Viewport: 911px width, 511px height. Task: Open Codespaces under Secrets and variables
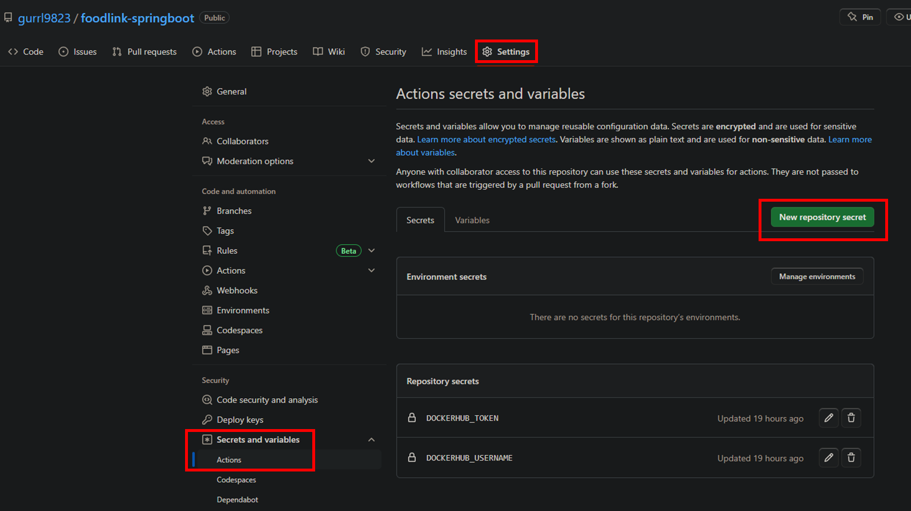coord(236,480)
